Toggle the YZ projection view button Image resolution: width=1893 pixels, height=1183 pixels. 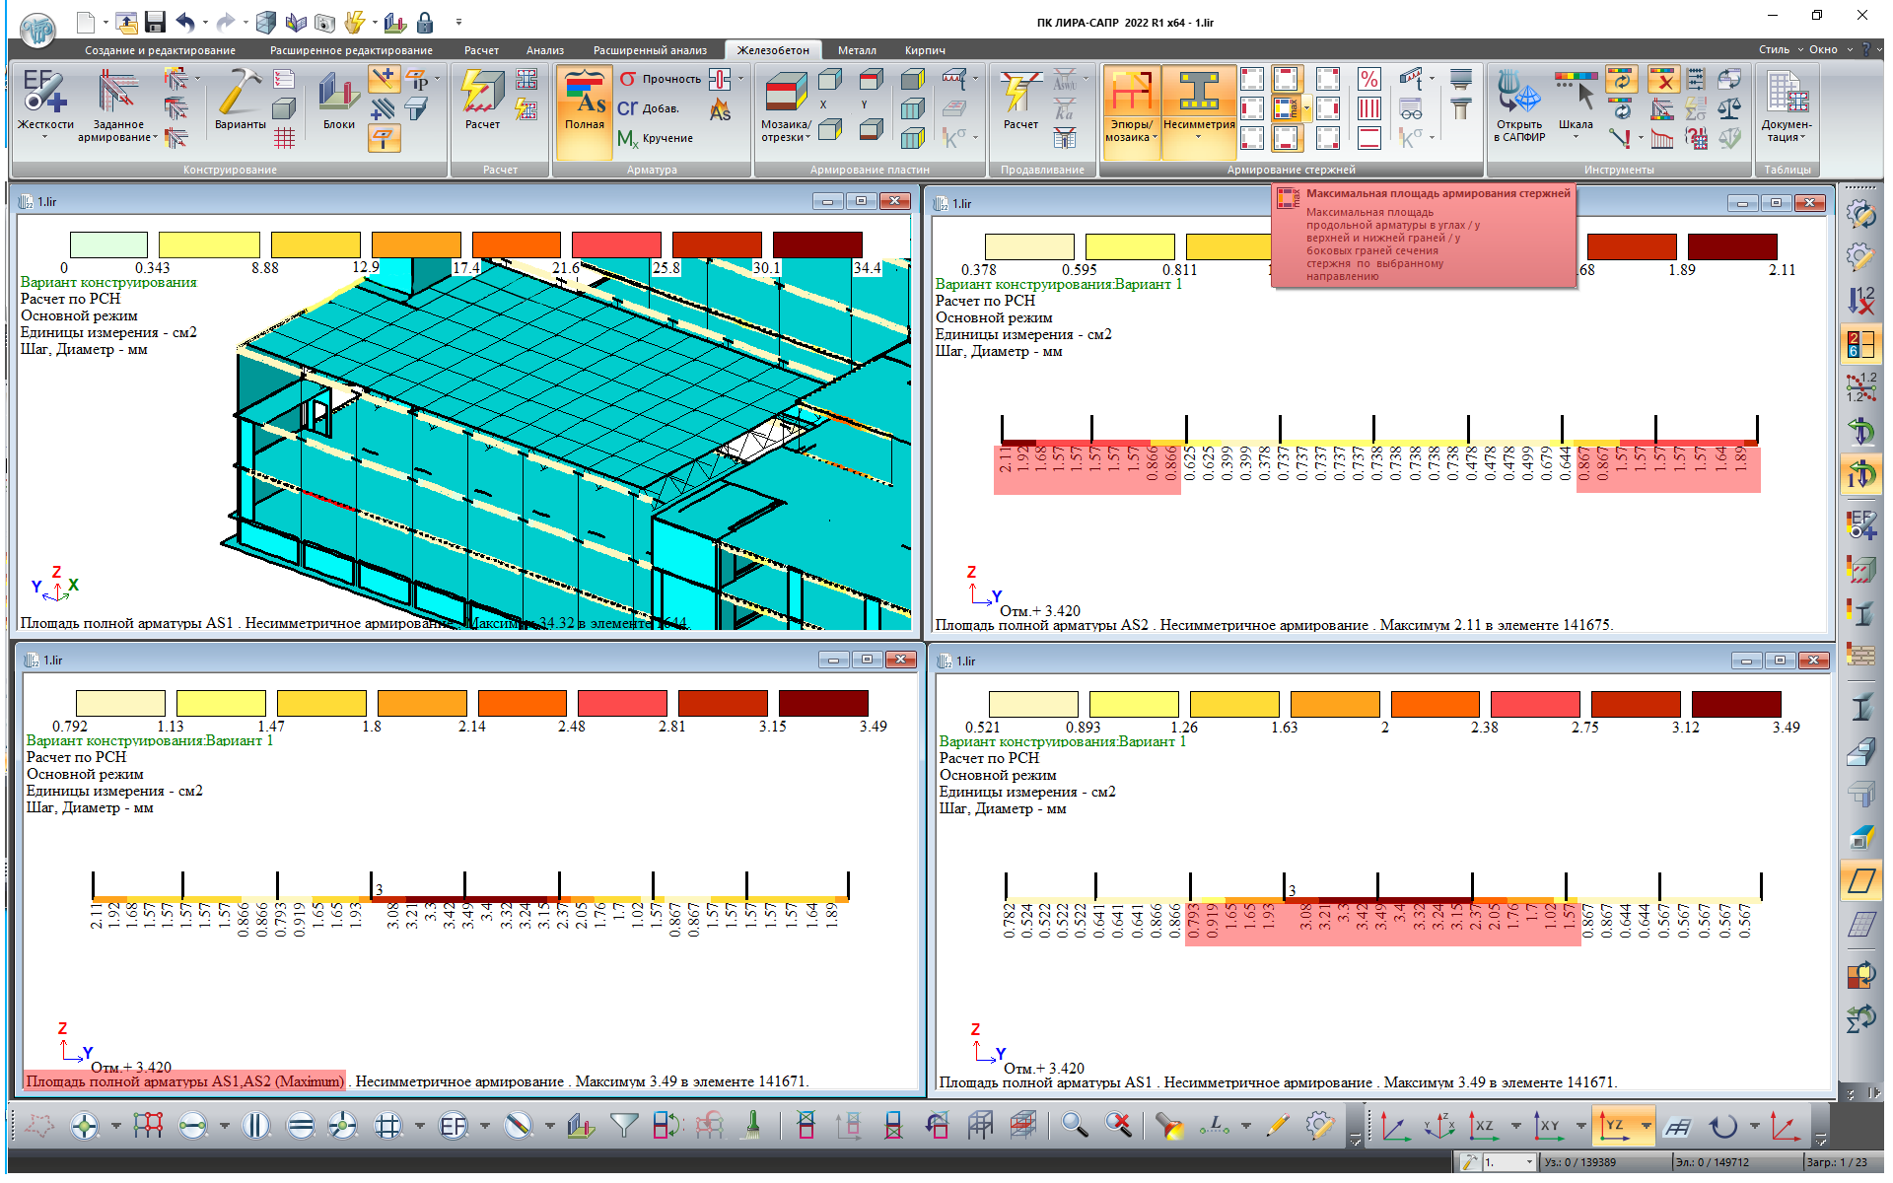[1616, 1125]
